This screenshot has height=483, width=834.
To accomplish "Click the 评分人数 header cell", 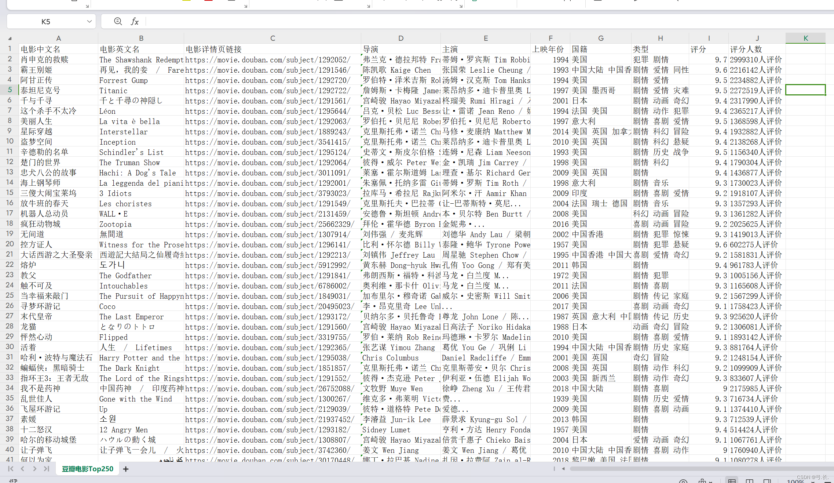I will 757,49.
